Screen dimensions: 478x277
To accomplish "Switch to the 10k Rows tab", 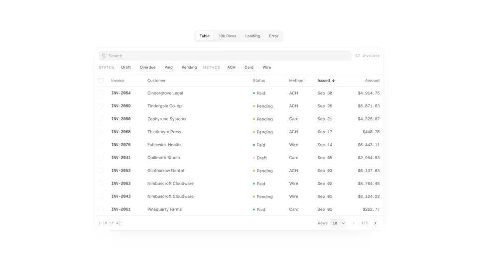I will tap(228, 36).
